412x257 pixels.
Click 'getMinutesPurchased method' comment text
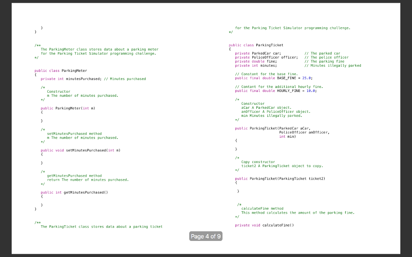(x=74, y=176)
